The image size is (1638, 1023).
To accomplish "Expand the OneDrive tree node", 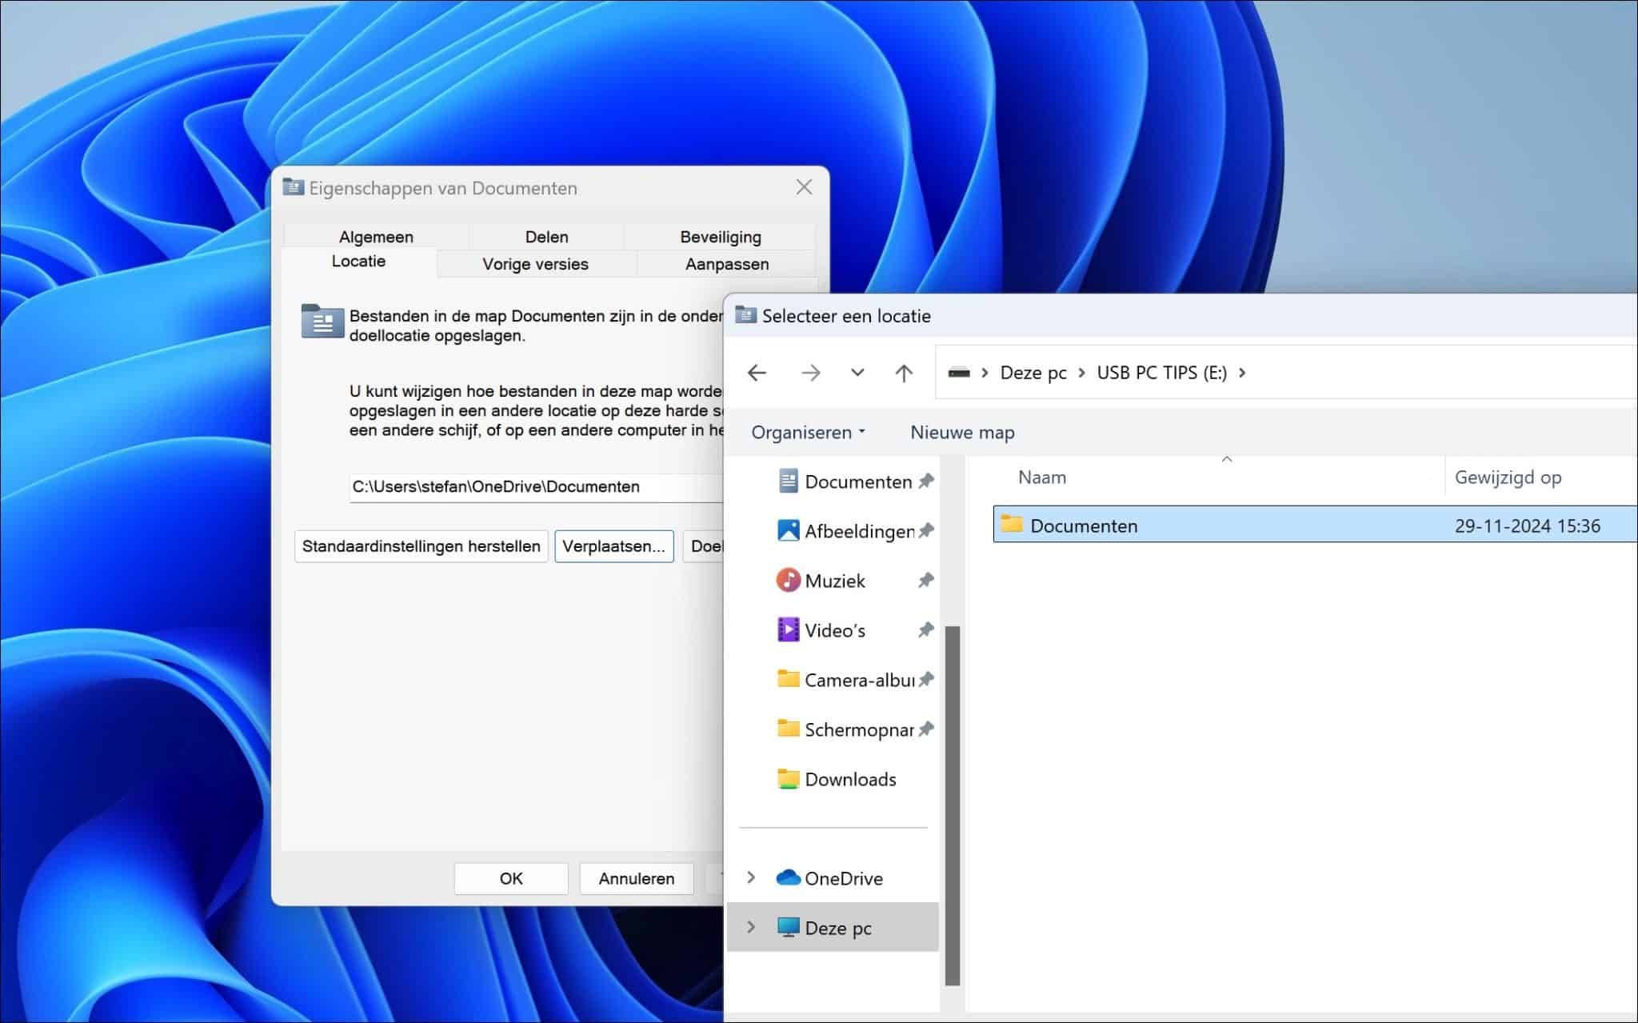I will (x=751, y=877).
